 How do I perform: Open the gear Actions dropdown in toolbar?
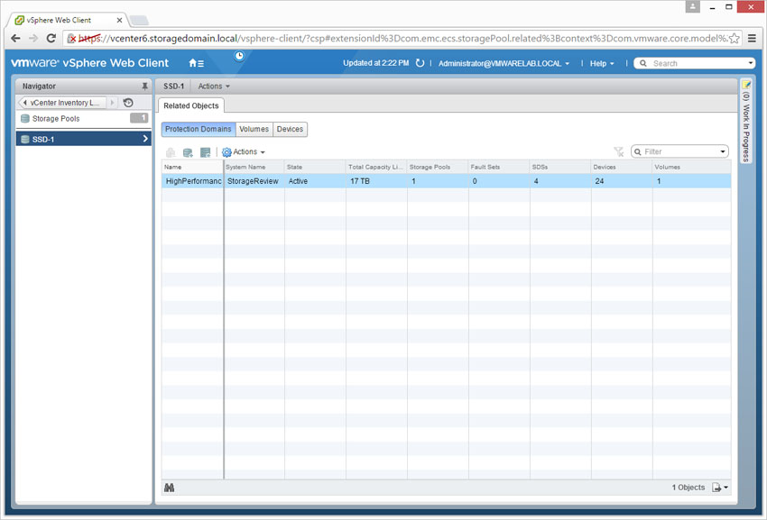click(x=243, y=152)
